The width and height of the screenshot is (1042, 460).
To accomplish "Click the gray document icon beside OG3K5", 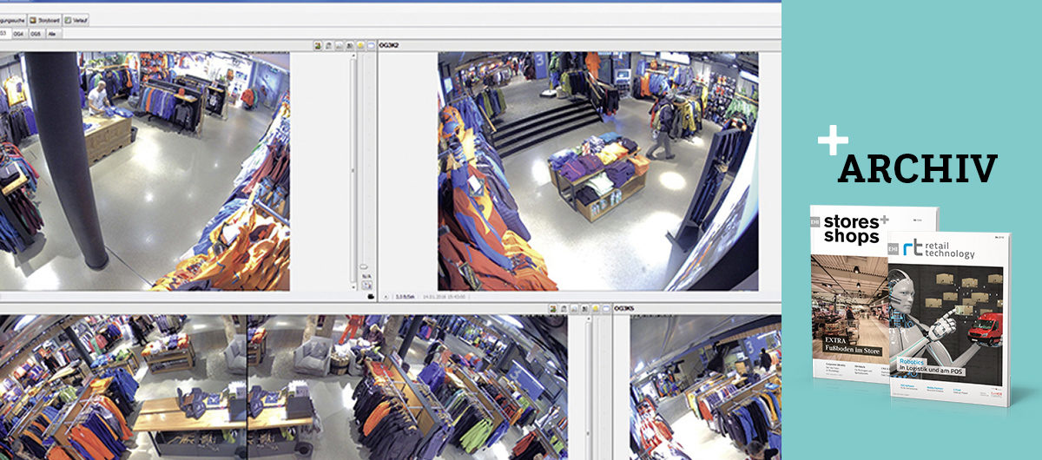I will 564,308.
